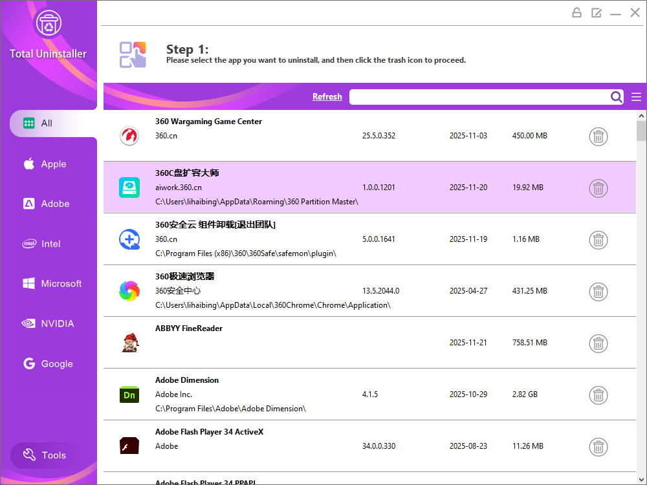The image size is (647, 485).
Task: Click install date 2025-11-20
Action: tap(468, 188)
